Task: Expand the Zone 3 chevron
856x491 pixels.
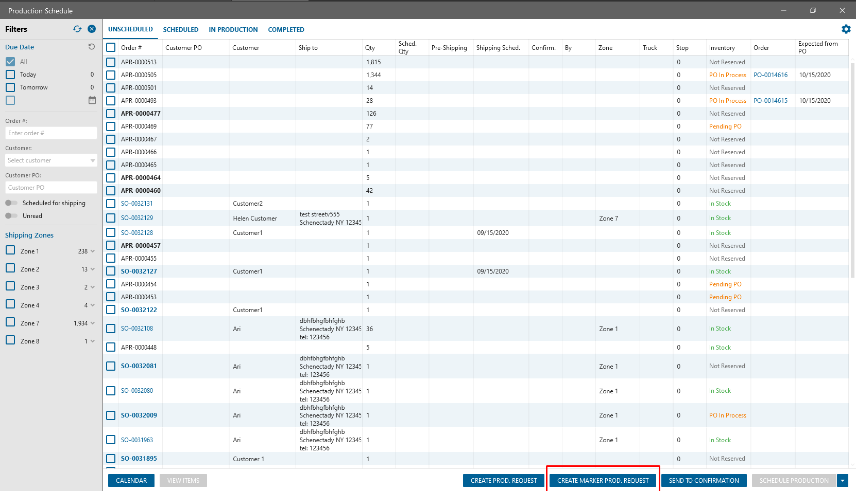Action: [93, 287]
